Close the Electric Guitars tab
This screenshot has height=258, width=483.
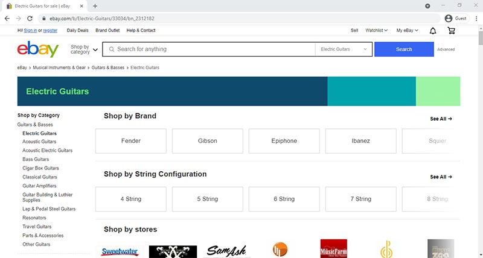coord(82,6)
